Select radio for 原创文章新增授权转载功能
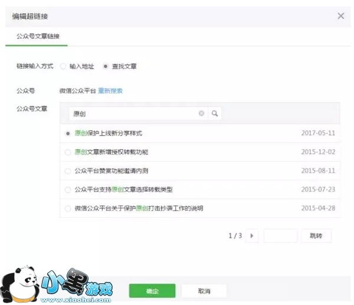Screen dimensions: 354x305 (x=68, y=152)
